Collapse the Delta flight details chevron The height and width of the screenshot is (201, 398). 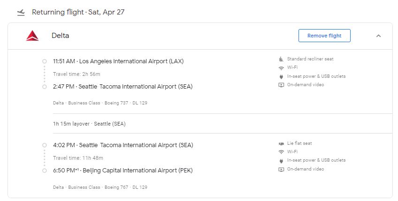point(378,36)
